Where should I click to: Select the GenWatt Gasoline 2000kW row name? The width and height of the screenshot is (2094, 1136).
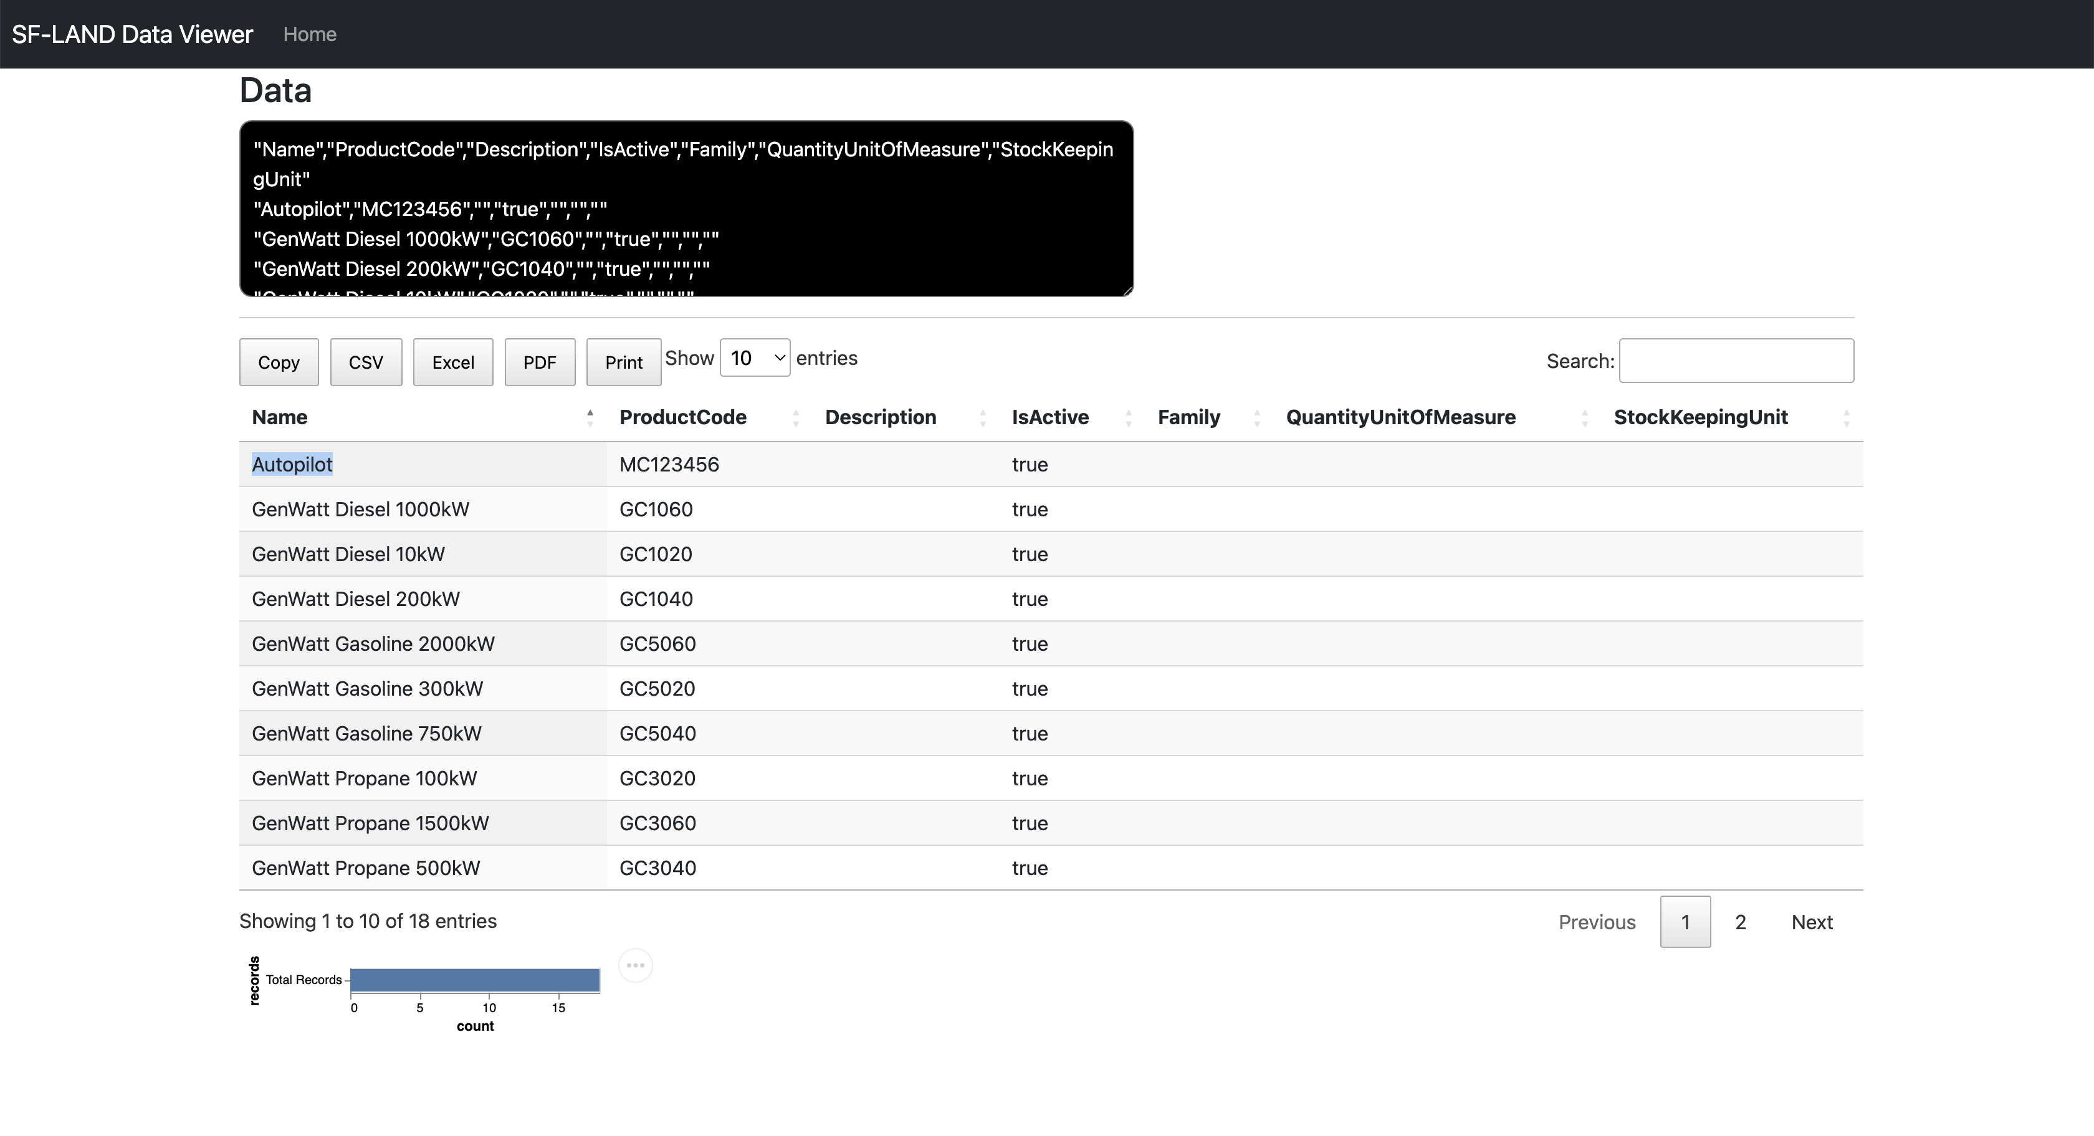click(x=373, y=643)
